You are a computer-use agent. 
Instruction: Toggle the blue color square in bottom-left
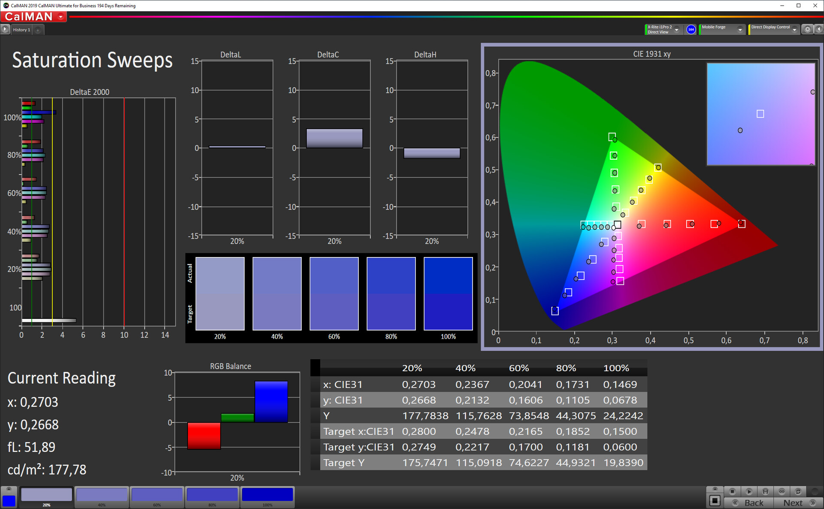9,500
